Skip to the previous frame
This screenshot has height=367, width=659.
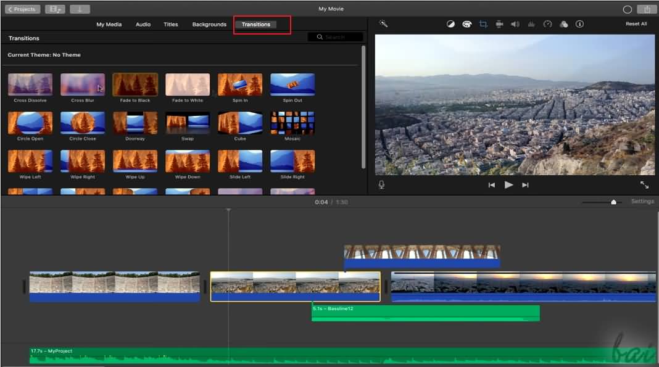coord(492,184)
